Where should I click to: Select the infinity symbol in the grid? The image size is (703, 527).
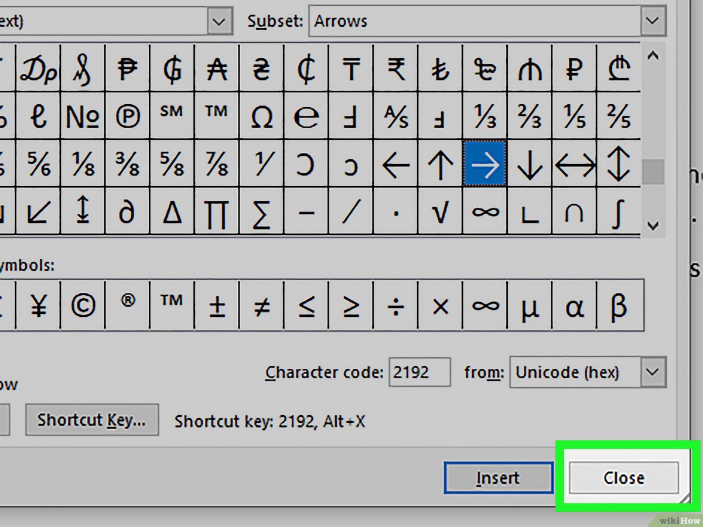click(x=485, y=212)
